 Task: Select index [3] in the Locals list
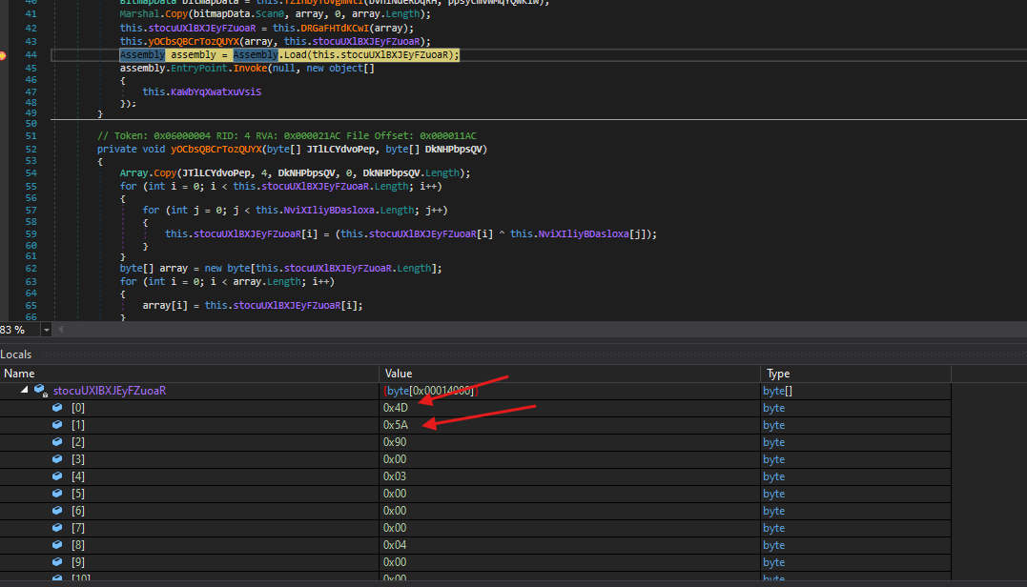[x=78, y=459]
